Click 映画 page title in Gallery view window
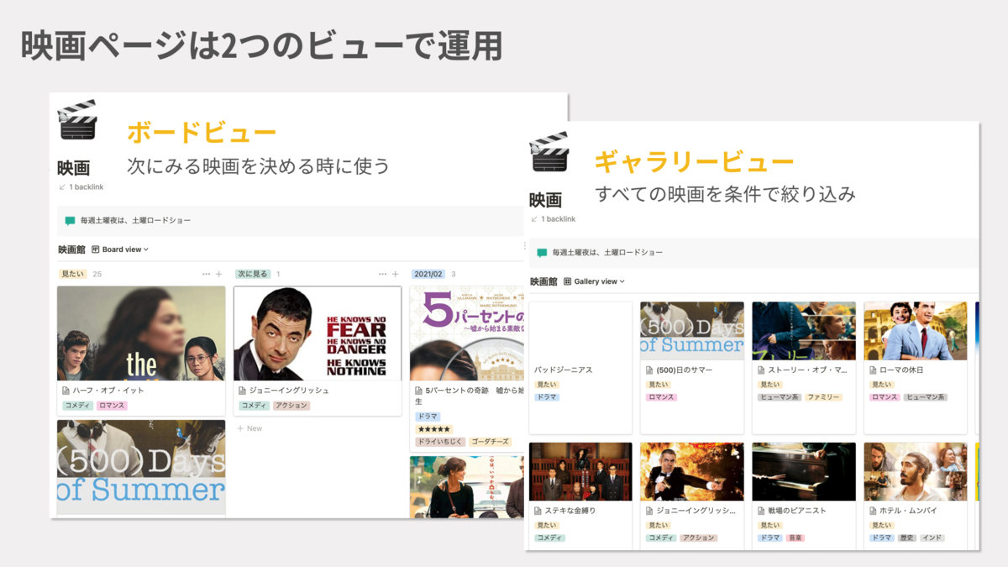Viewport: 1008px width, 567px height. click(x=546, y=200)
